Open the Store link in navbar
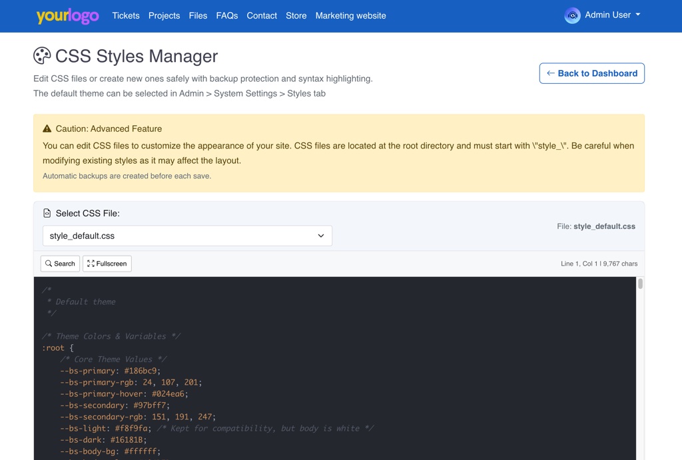 coord(296,16)
